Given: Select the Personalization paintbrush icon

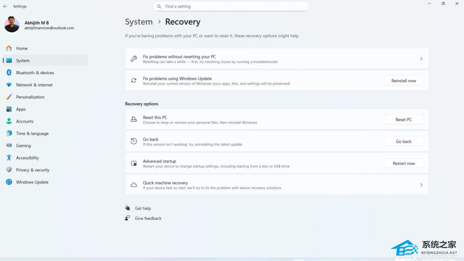Looking at the screenshot, I should coord(9,97).
